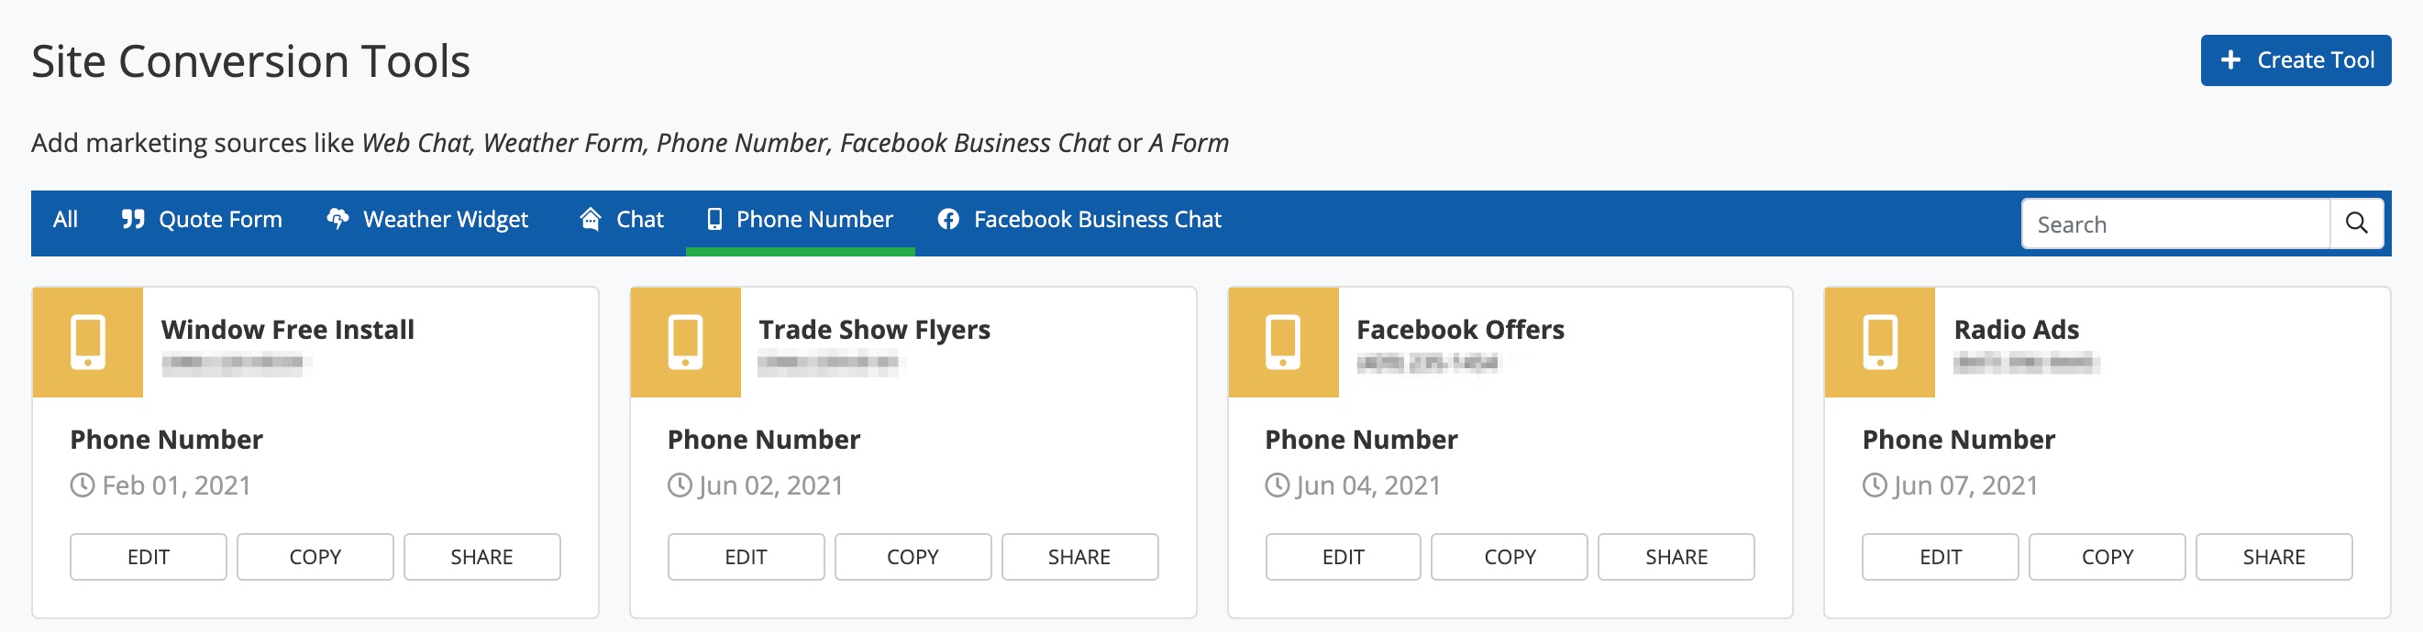Image resolution: width=2423 pixels, height=632 pixels.
Task: Share the Facebook Offers tool
Action: (x=1676, y=557)
